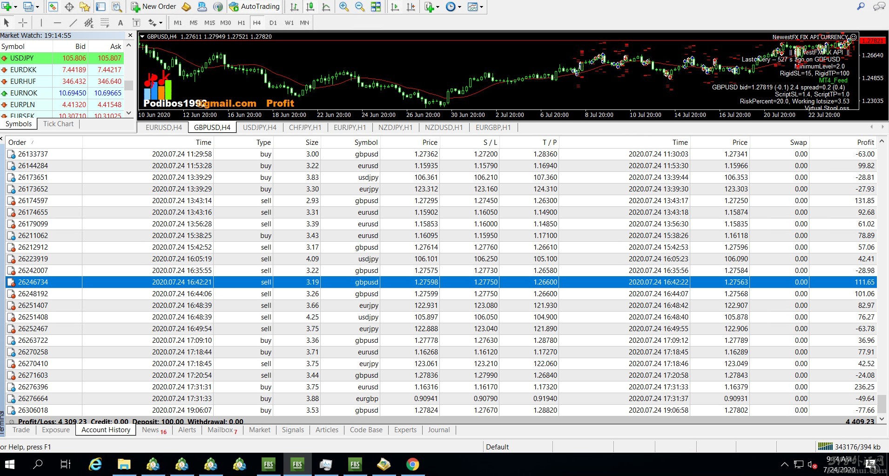Screen dimensions: 889x476
Task: Switch to M5 timeframe
Action: tap(194, 22)
